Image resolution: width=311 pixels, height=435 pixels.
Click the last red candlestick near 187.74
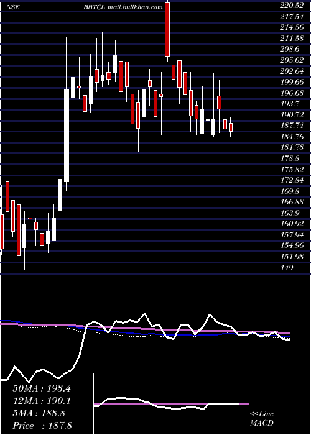231,127
